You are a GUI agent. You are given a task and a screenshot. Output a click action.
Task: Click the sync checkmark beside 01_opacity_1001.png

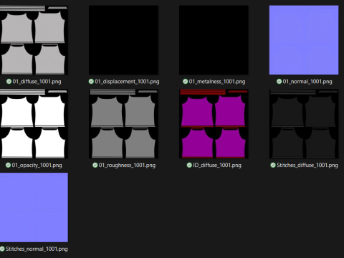point(8,165)
